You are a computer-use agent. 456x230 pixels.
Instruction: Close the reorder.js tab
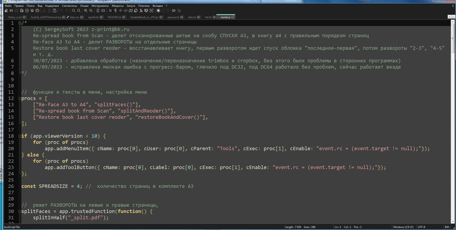233,17
